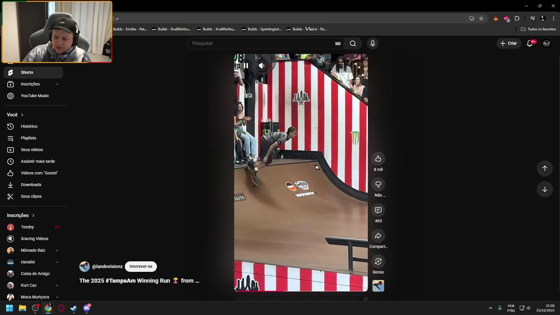Screen dimensions: 560x315
Task: Click Inscrever-se subscribe button
Action: point(141,266)
